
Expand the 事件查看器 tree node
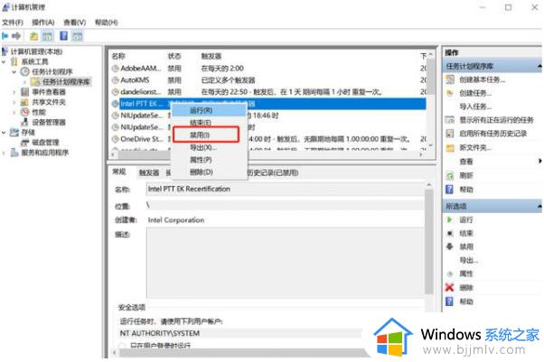14,92
